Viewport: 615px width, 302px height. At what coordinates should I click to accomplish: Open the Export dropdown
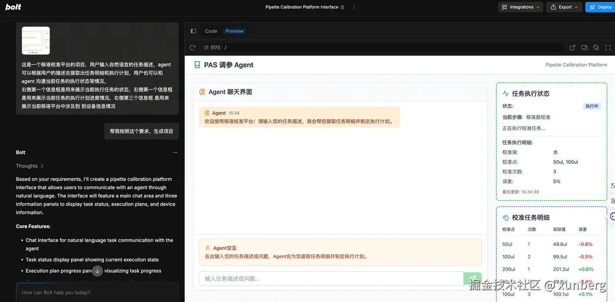(x=564, y=7)
